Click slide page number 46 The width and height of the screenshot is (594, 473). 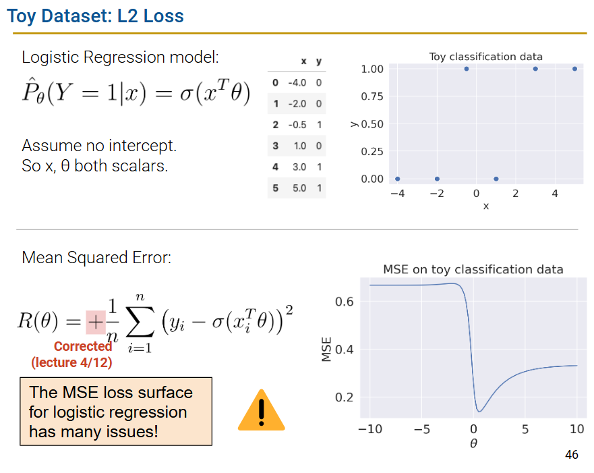[x=571, y=455]
